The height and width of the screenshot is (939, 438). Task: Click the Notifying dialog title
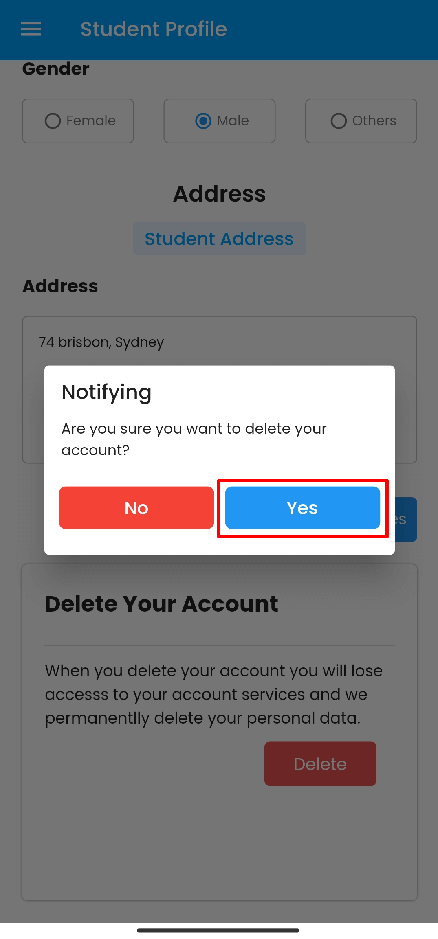[106, 392]
